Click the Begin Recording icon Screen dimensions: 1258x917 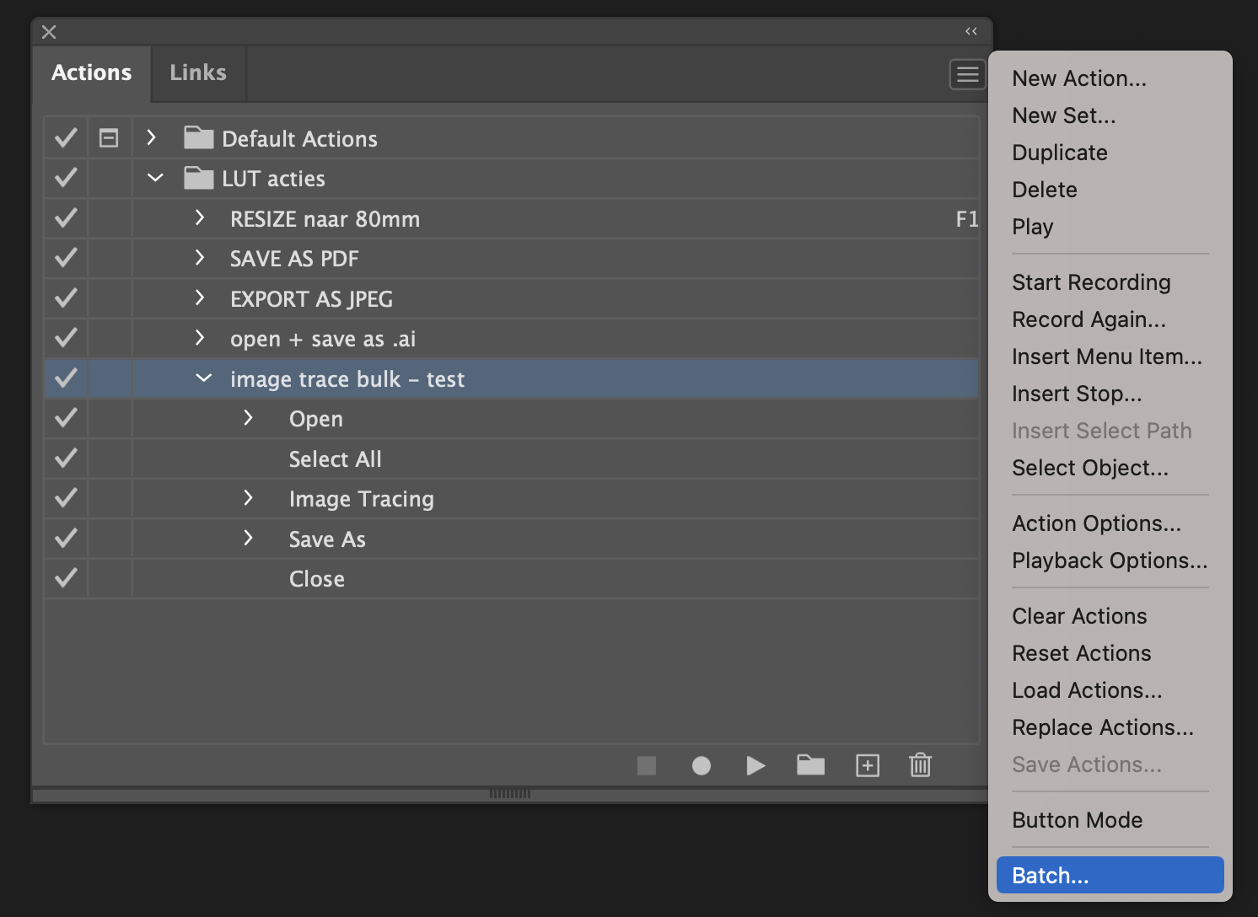(x=702, y=765)
